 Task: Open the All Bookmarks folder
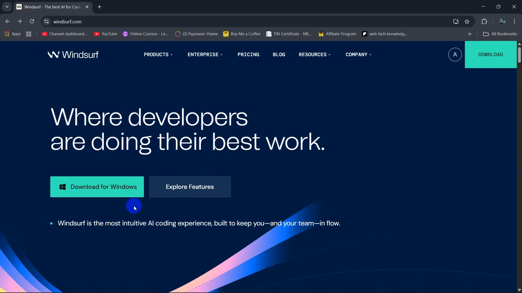tap(500, 34)
